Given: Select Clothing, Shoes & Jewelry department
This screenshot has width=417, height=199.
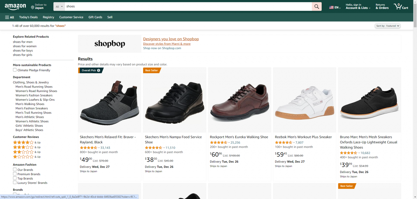Looking at the screenshot, I should [x=31, y=82].
